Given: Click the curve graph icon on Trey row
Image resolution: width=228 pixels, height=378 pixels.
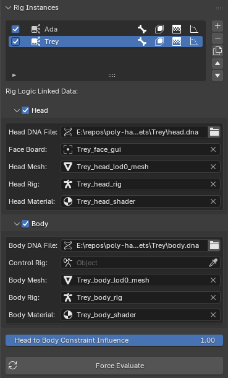Looking at the screenshot, I should [x=194, y=42].
